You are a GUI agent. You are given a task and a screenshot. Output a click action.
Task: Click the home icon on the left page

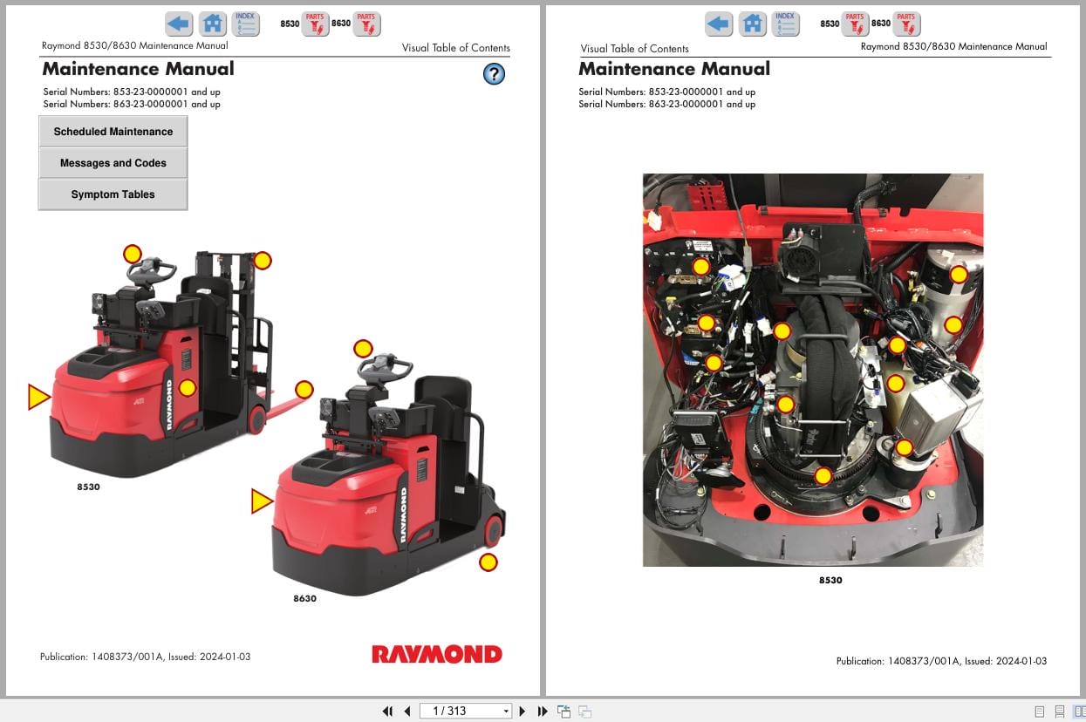(x=213, y=24)
